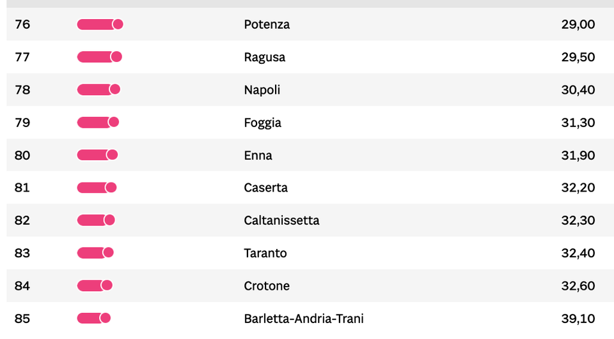Click the 39,10 value
This screenshot has width=614, height=339.
tap(578, 318)
